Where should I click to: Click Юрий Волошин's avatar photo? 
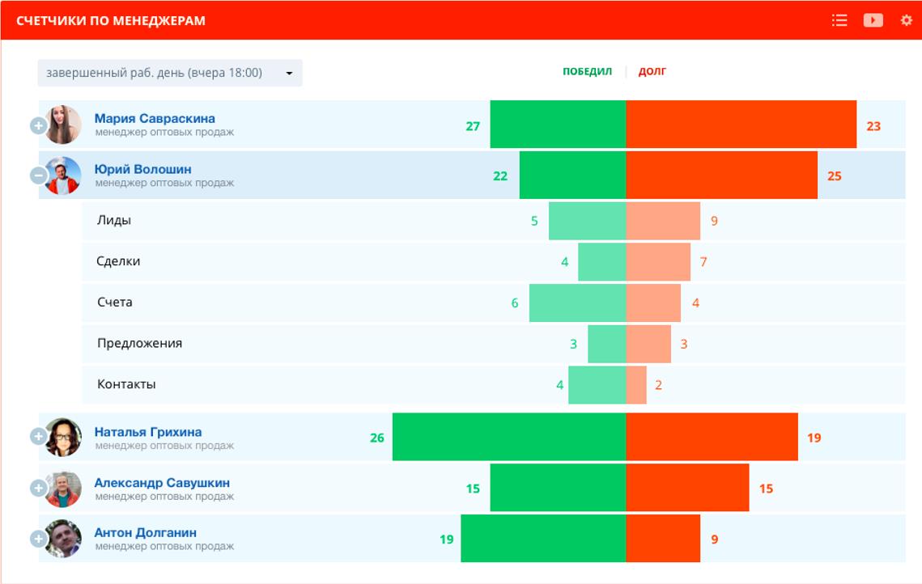(63, 176)
